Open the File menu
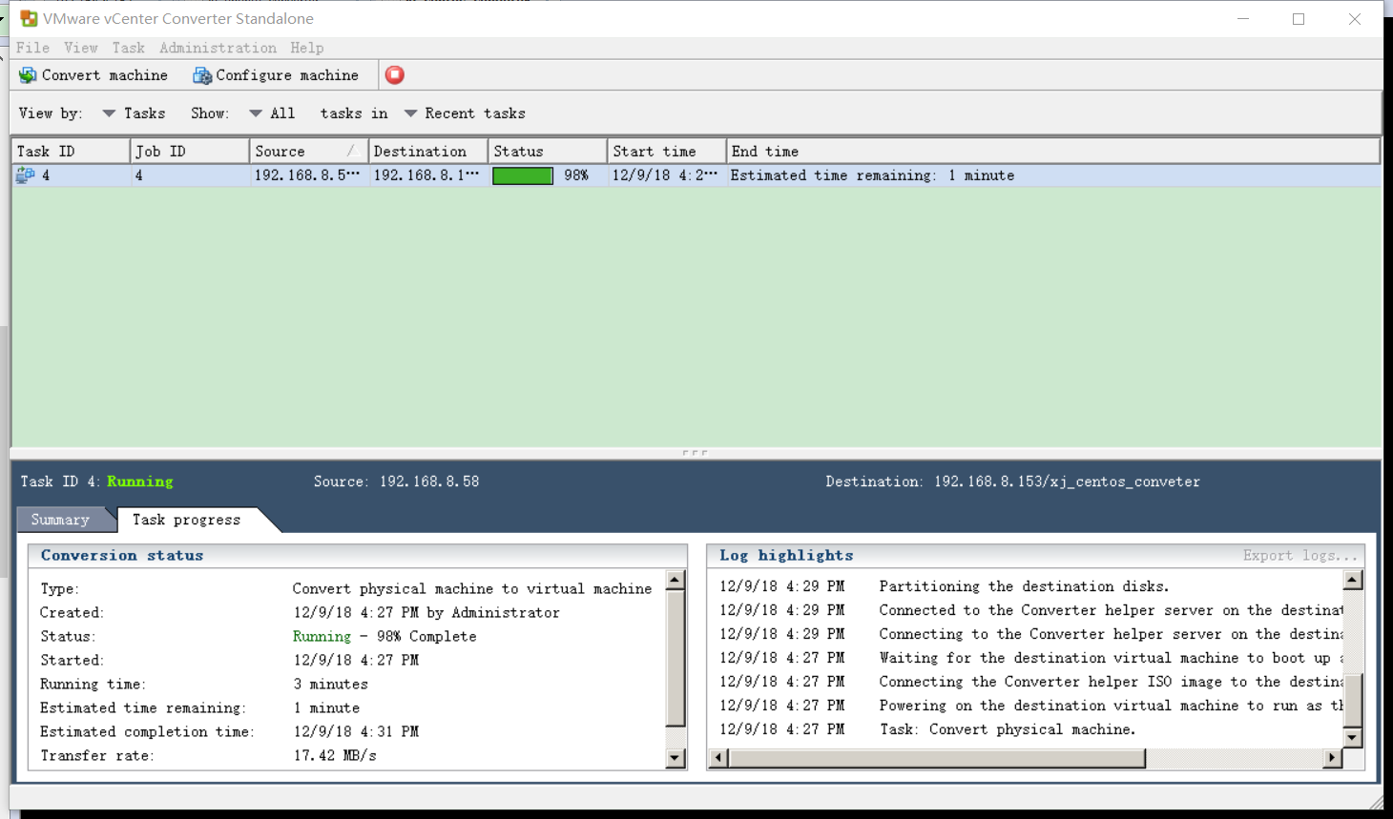 33,48
